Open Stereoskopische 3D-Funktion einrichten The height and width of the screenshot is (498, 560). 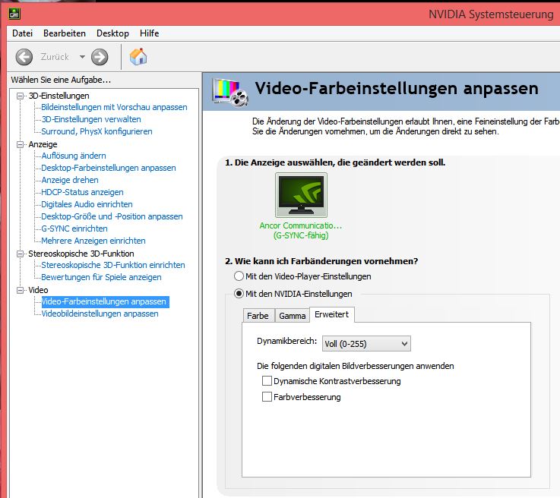tap(113, 265)
